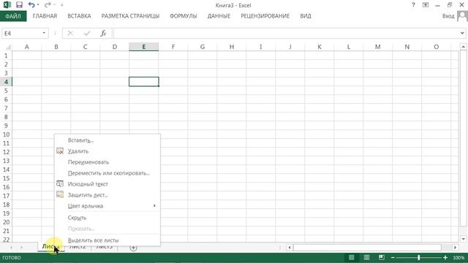Click the zoom out minus icon
468x263 pixels.
[x=393, y=258]
